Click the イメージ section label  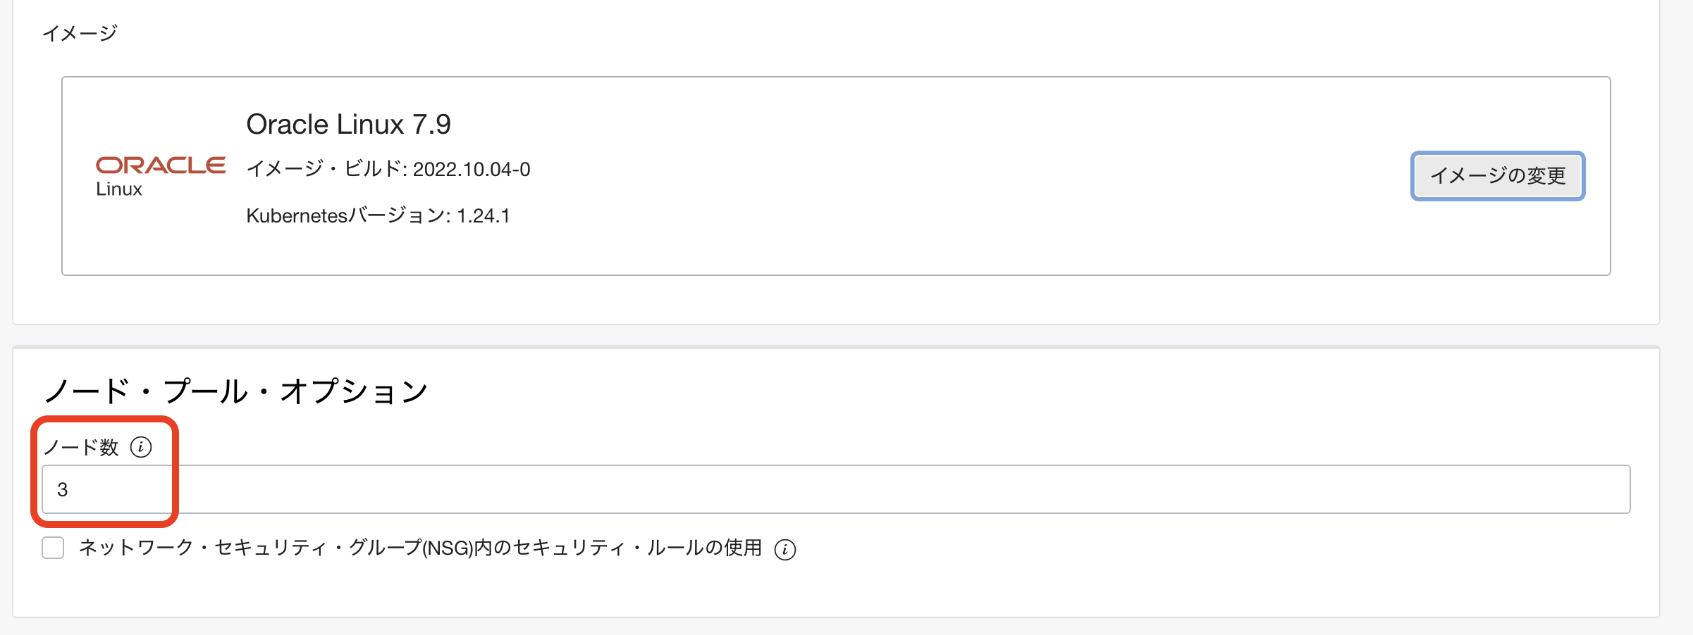pos(80,33)
